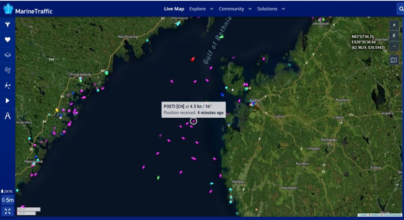This screenshot has width=404, height=220.
Task: Click the MarineTraffic logo
Action: coord(28,9)
